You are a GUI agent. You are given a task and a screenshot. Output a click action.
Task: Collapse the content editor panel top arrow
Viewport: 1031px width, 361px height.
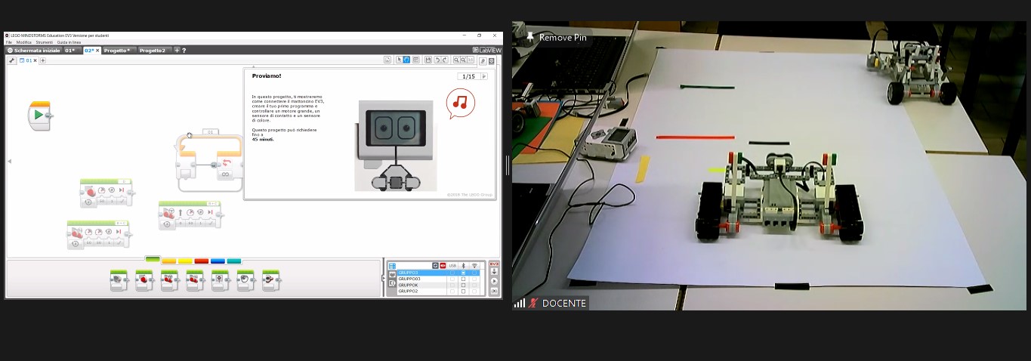point(253,66)
